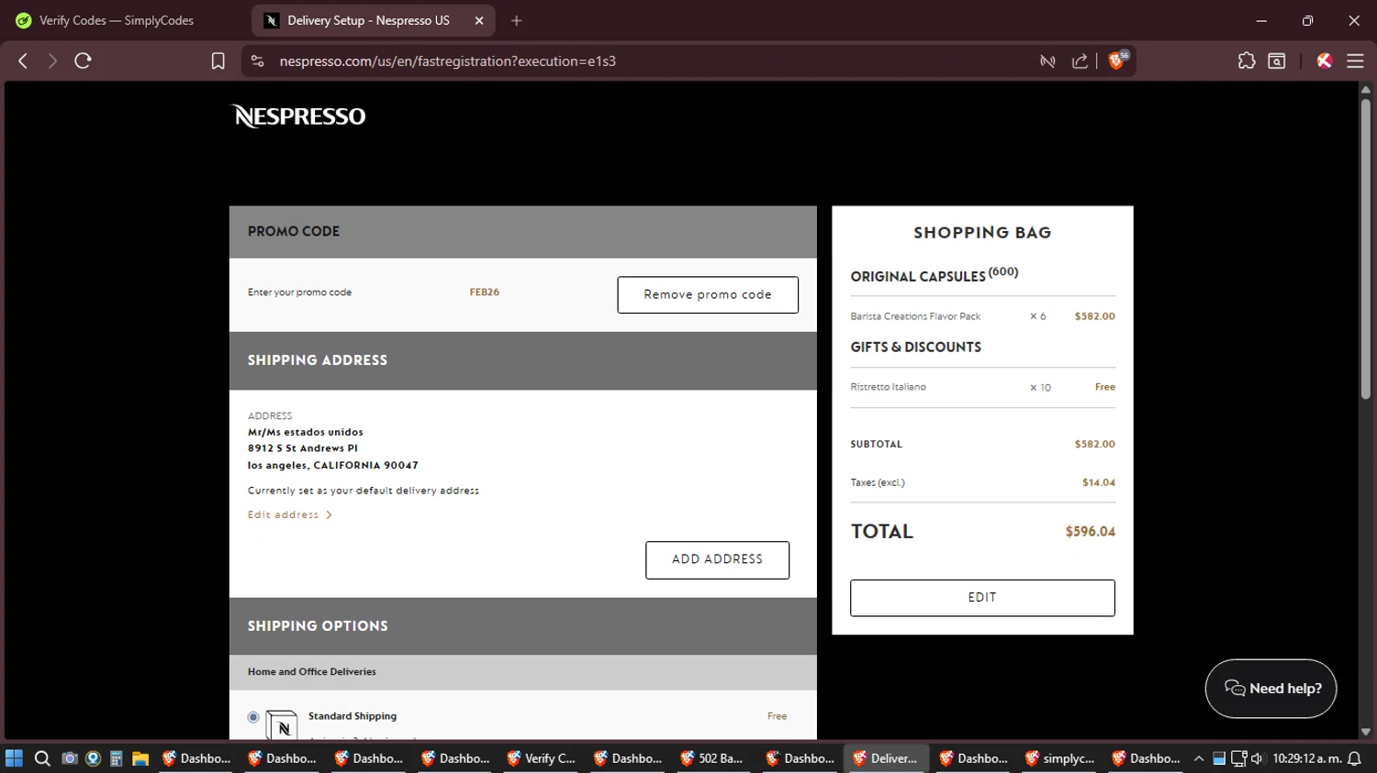Click the red profile icon in toolbar

tap(1324, 61)
